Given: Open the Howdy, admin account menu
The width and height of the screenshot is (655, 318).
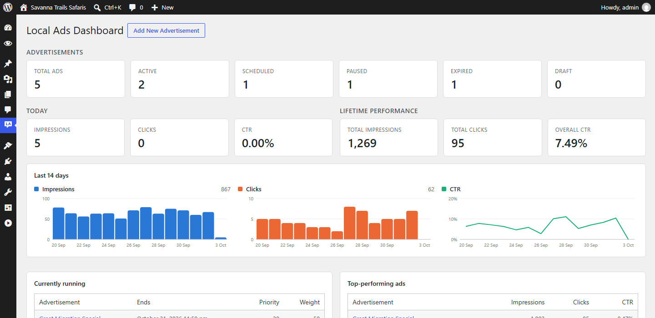Looking at the screenshot, I should (x=620, y=7).
